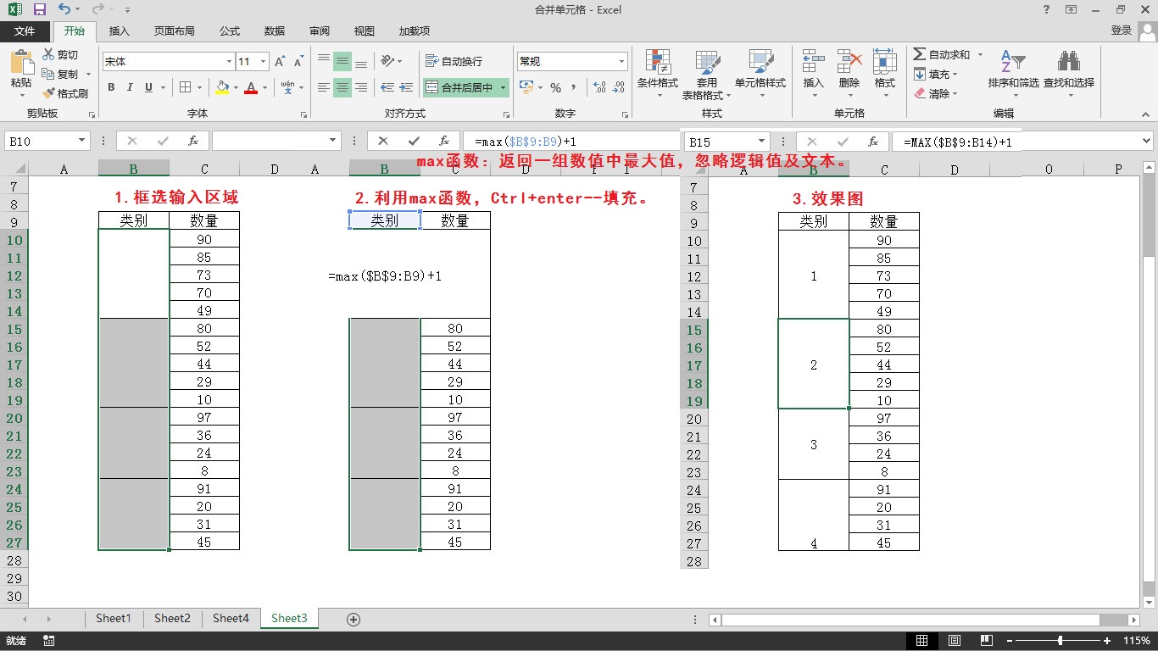Switch to the Page Layout (页面布局) tab
1158x651 pixels.
click(174, 31)
